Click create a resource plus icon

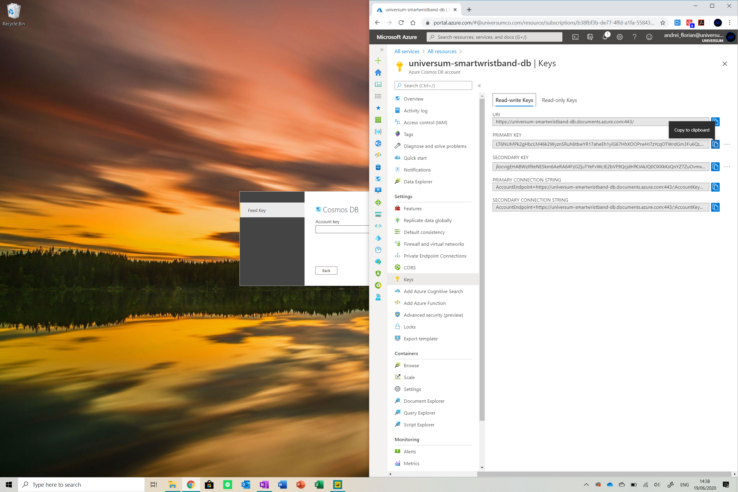(x=378, y=61)
